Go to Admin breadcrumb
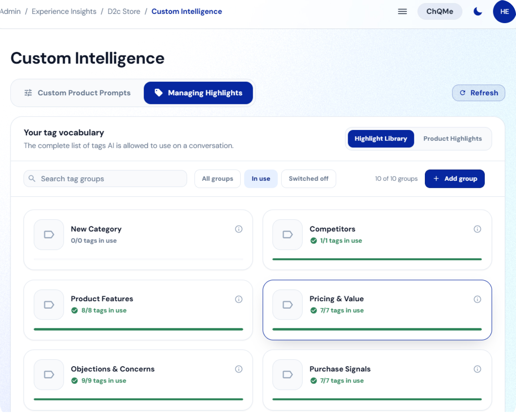 [x=10, y=12]
